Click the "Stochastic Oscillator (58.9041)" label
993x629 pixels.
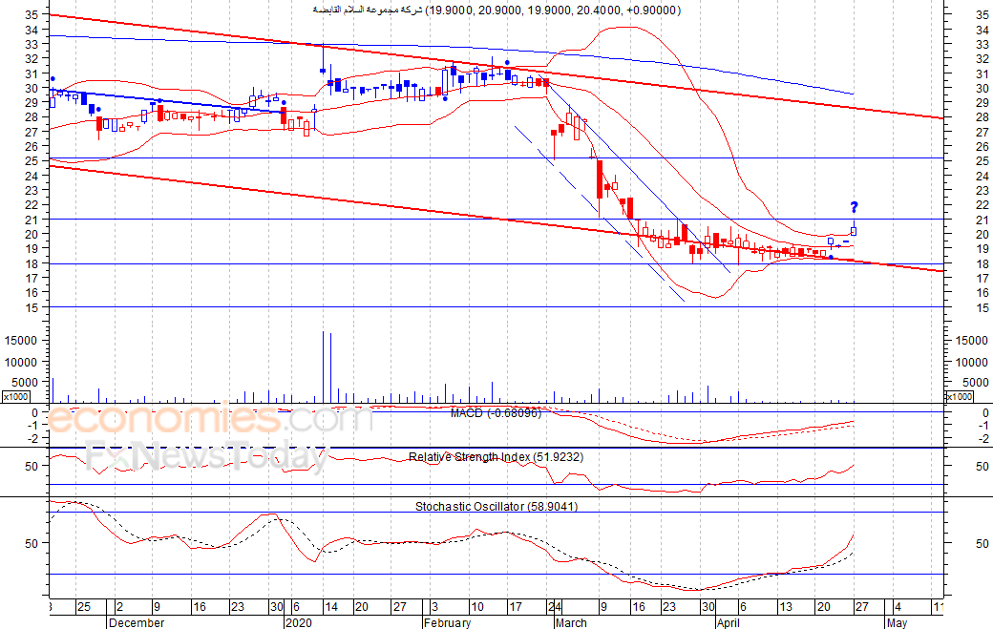click(x=496, y=506)
